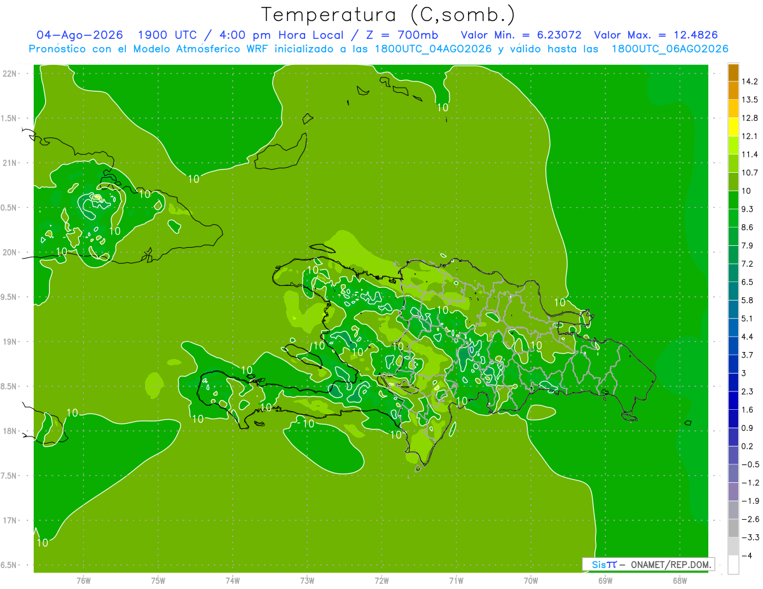Click the 'SisTT - ONAMET/REP.DOM.' logo box
763x589 pixels.
(x=649, y=564)
